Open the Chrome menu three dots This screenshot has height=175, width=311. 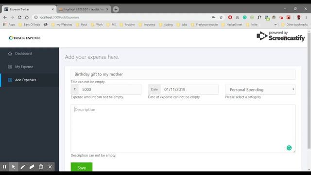pyautogui.click(x=306, y=17)
